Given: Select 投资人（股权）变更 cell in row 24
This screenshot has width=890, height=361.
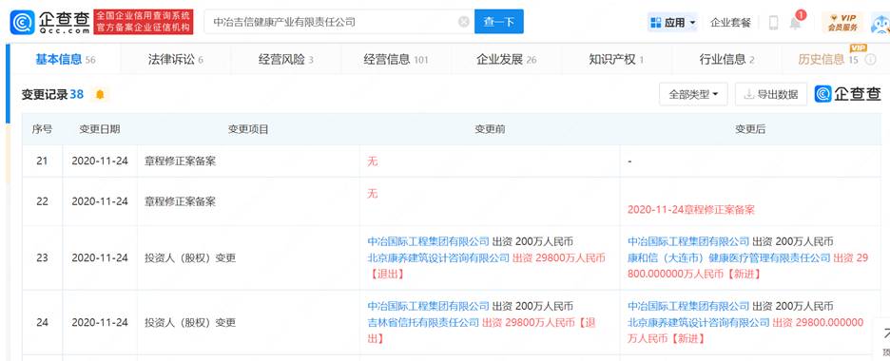Looking at the screenshot, I should [x=248, y=322].
